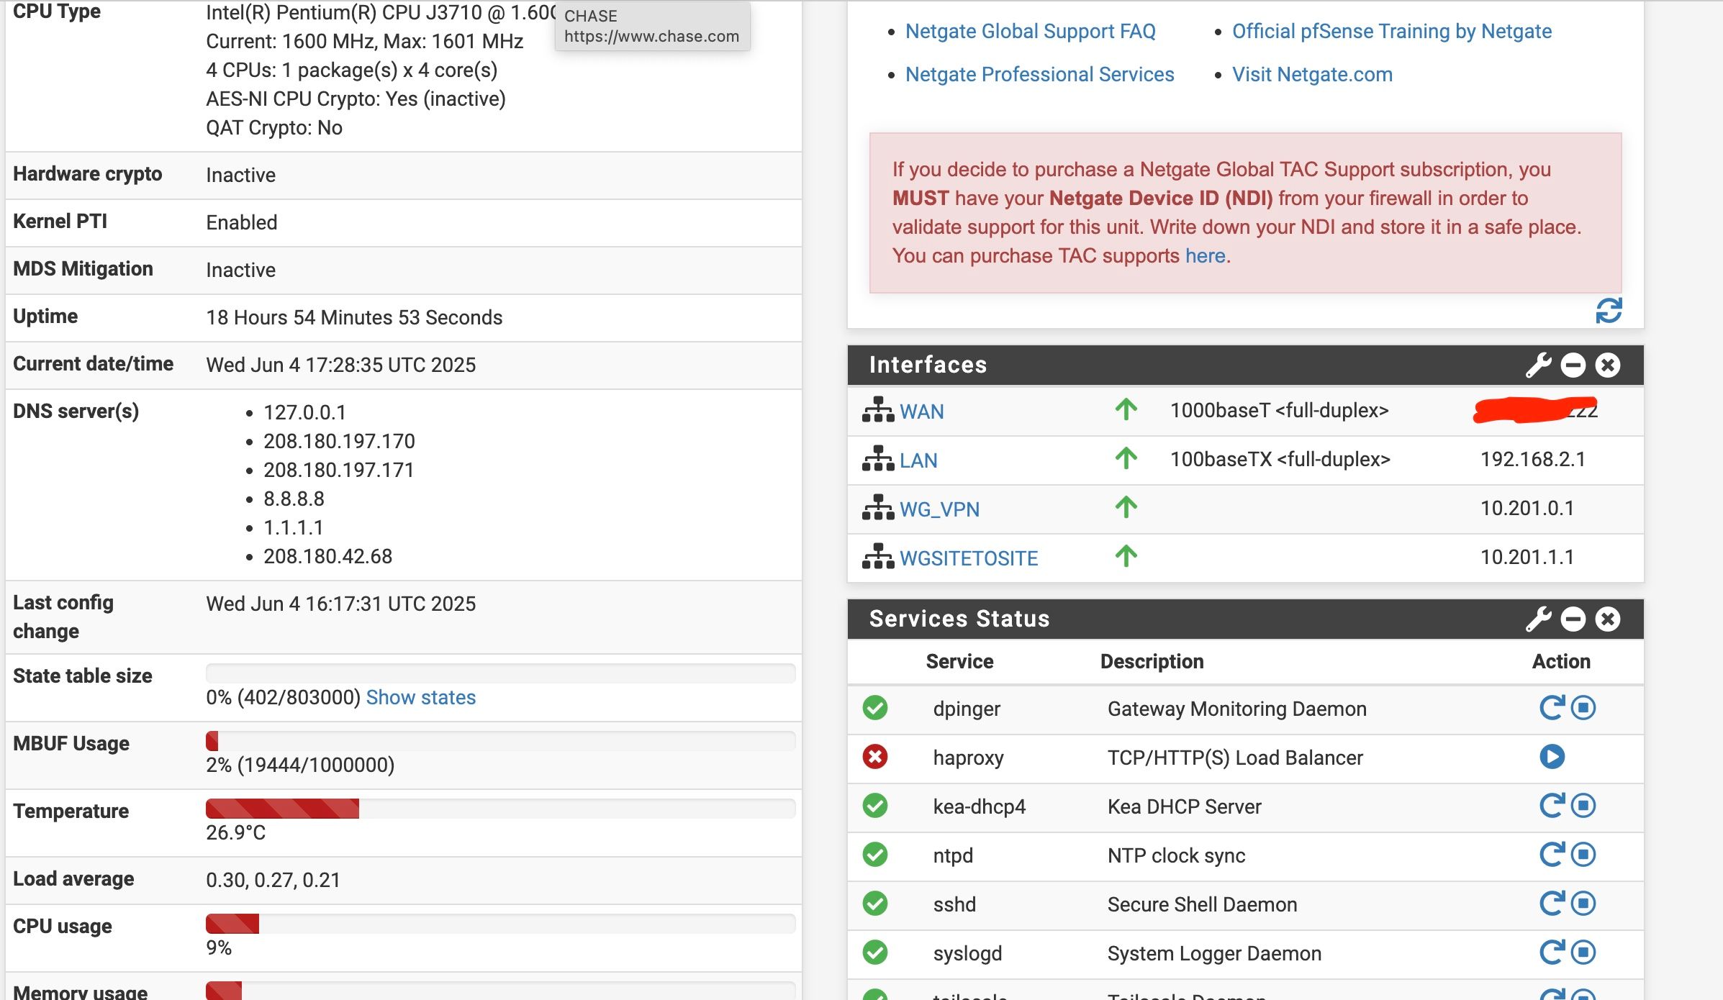Open the WG_VPN interface link
Screen dimensions: 1723x1000
939,509
